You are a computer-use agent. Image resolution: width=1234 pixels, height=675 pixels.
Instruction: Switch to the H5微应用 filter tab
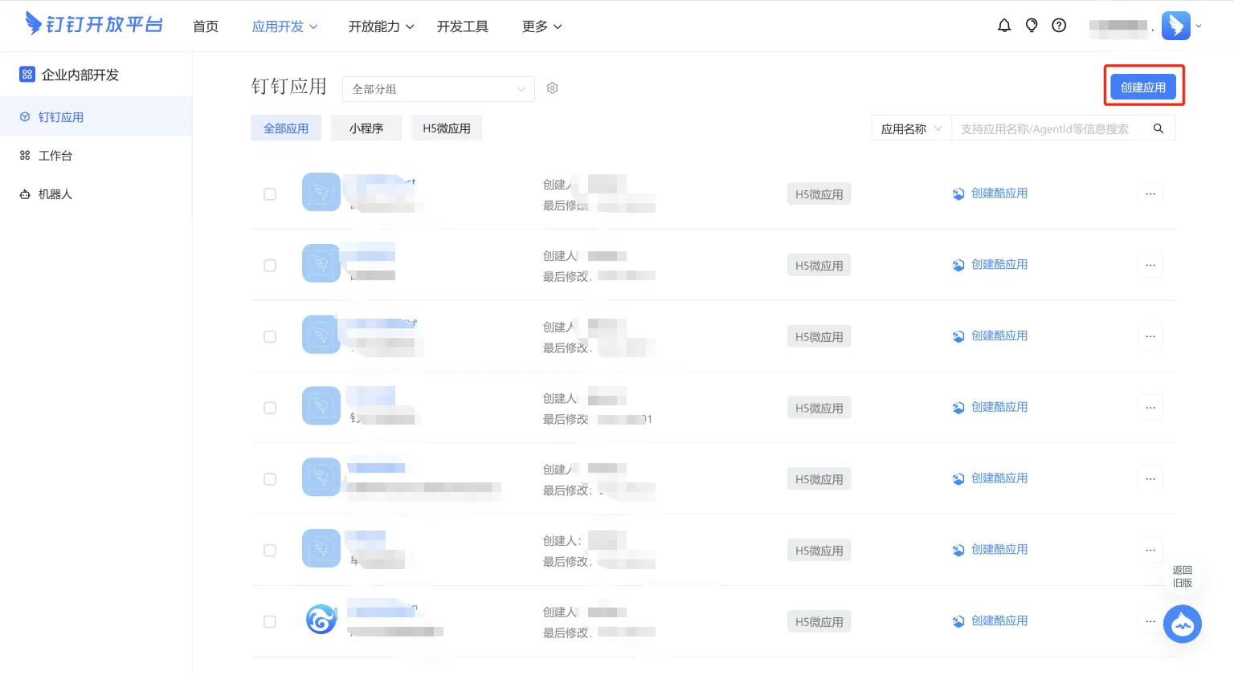pyautogui.click(x=447, y=128)
